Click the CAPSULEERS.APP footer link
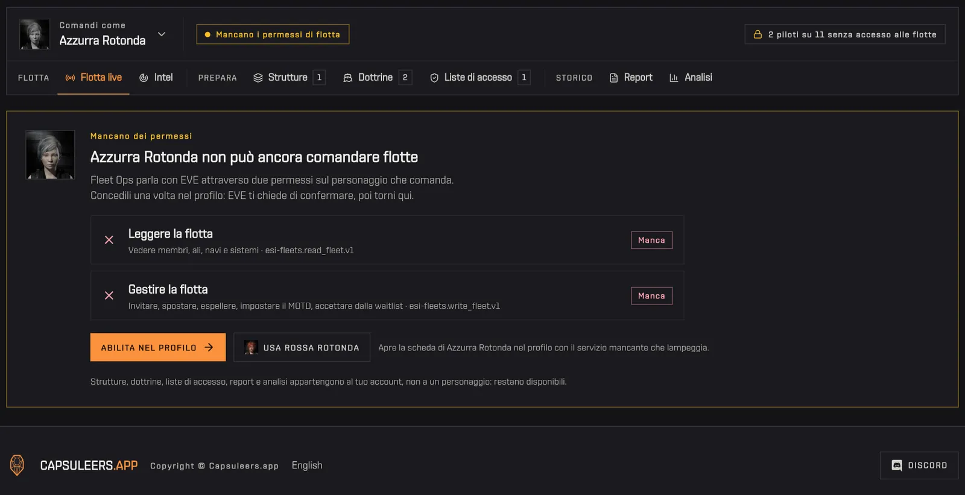This screenshot has width=965, height=495. click(89, 465)
